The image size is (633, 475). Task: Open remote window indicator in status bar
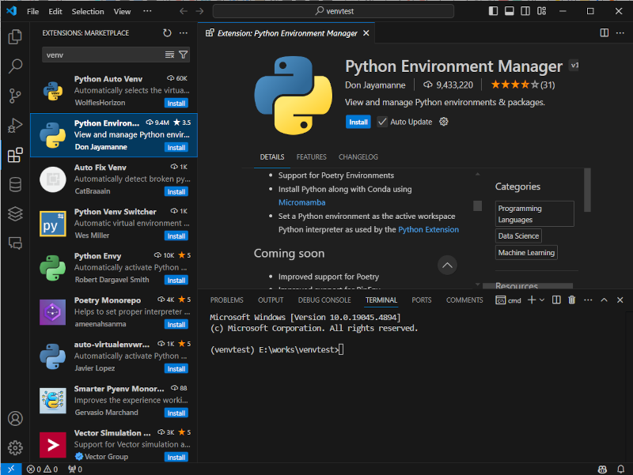(x=11, y=469)
